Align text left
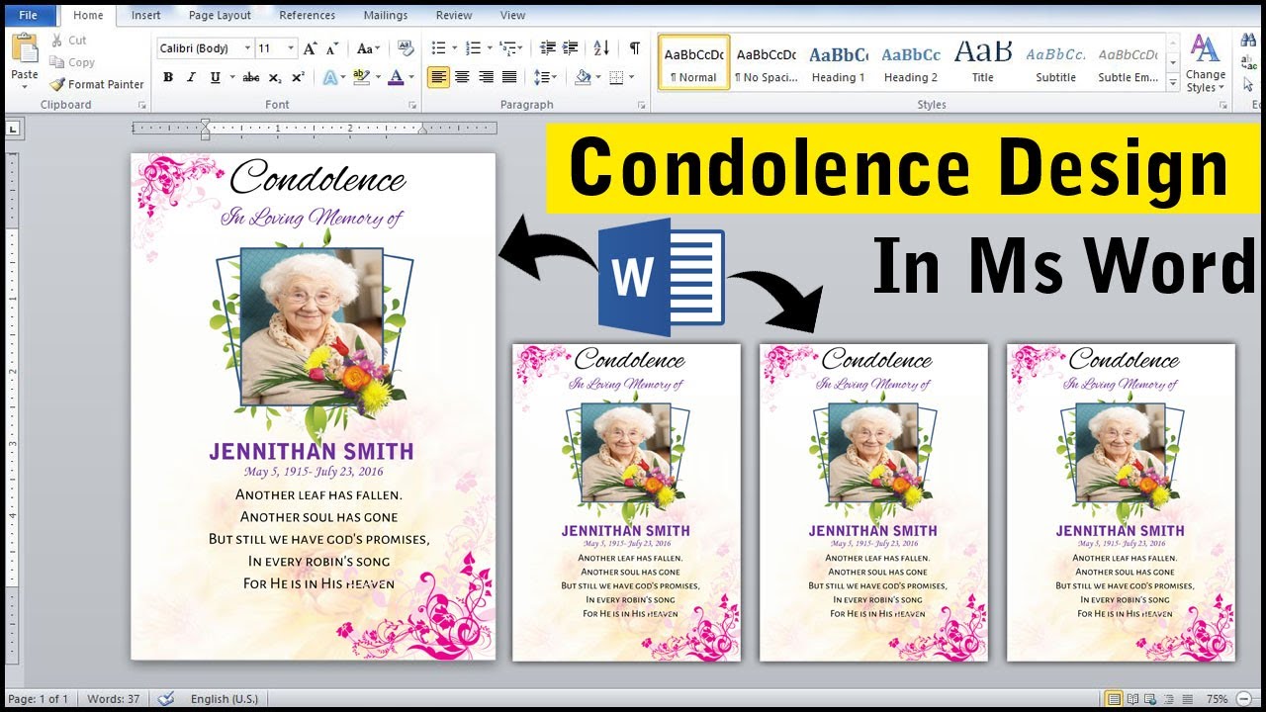 [439, 77]
